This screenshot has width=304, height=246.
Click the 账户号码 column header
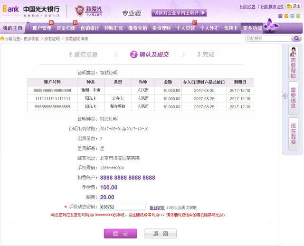(x=52, y=82)
